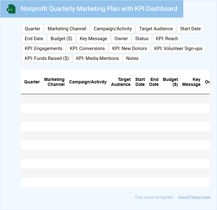Choose the KPI: Volunteer Sign-ups tag
The width and height of the screenshot is (217, 210).
pyautogui.click(x=178, y=48)
